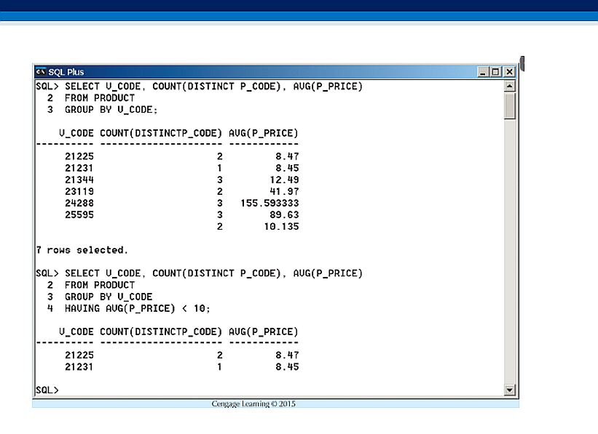This screenshot has height=434, width=598.
Task: Maximize the SQL Plus window
Action: (x=496, y=72)
